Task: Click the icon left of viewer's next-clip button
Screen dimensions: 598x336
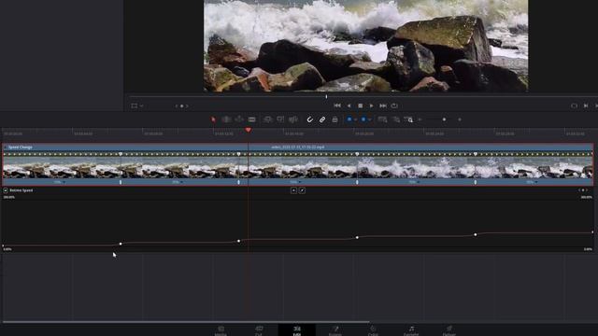Action: tap(574, 105)
